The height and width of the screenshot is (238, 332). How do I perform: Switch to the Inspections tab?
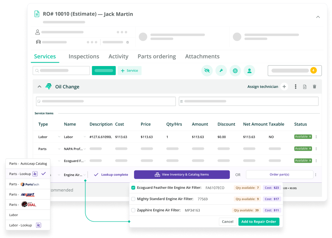tap(84, 56)
